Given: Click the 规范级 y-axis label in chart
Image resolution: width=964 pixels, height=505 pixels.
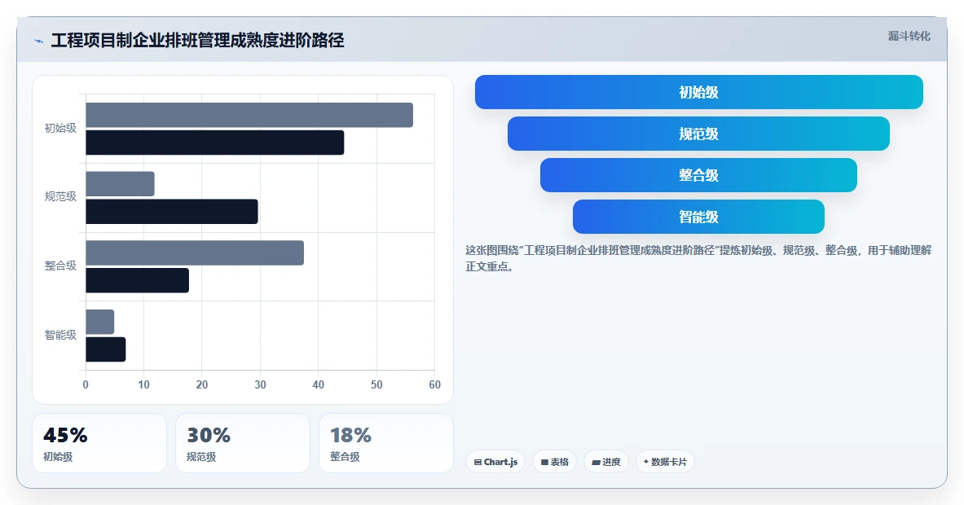Looking at the screenshot, I should [60, 196].
